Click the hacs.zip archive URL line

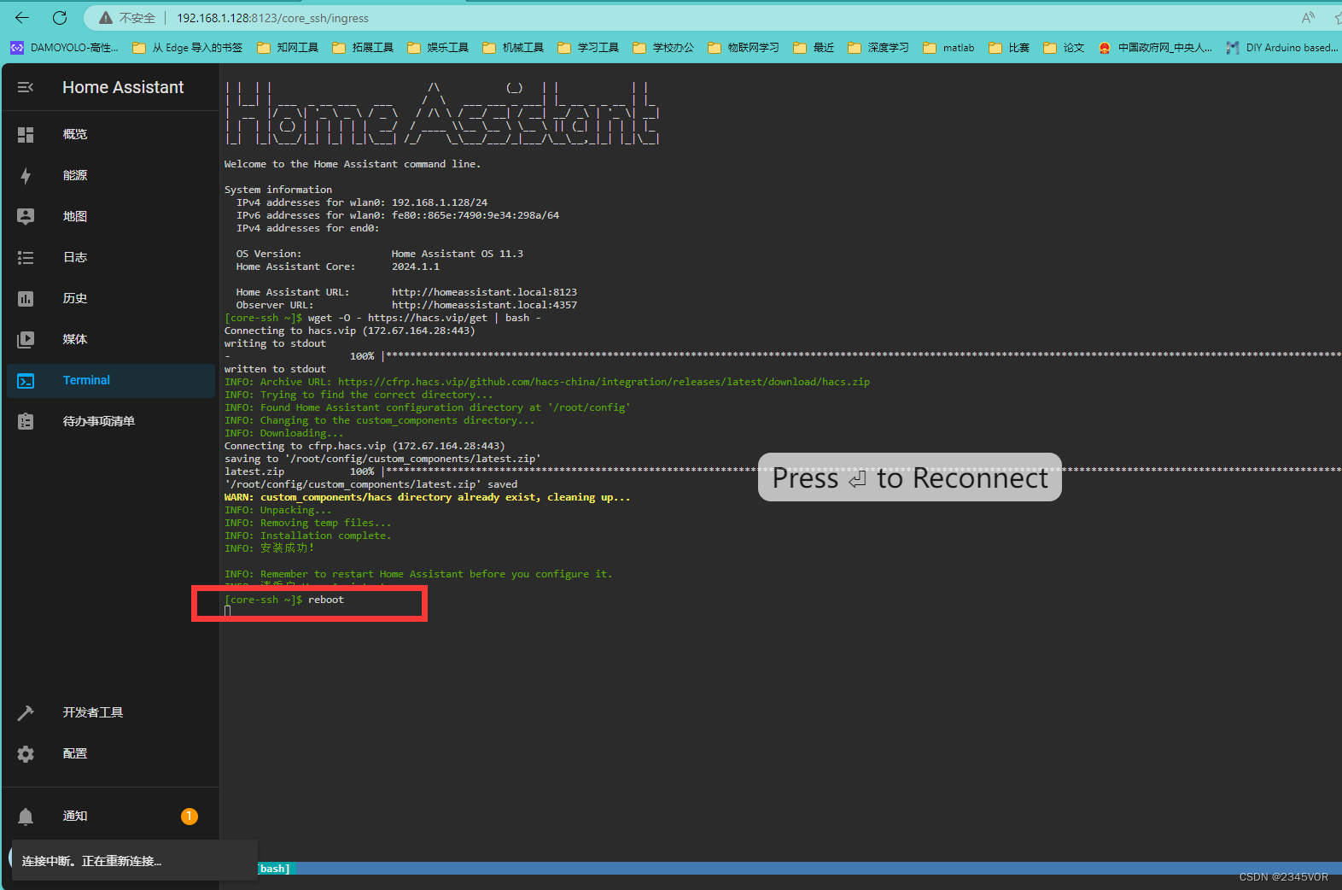pyautogui.click(x=547, y=382)
